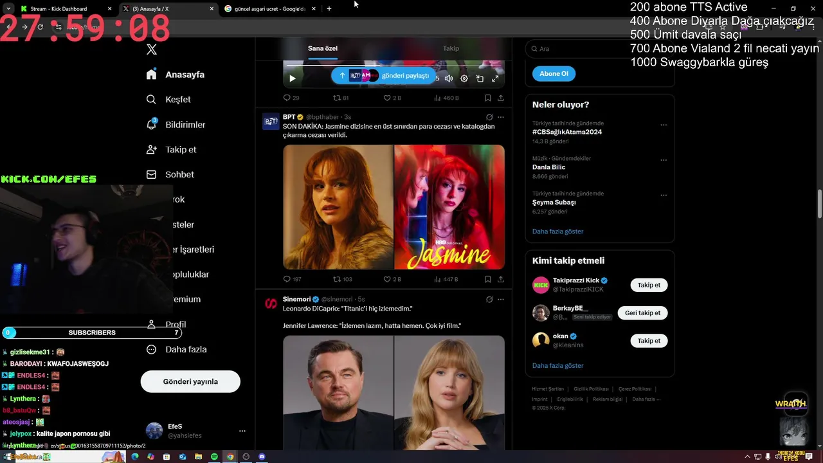Like the top video post
The image size is (823, 463).
(392, 98)
